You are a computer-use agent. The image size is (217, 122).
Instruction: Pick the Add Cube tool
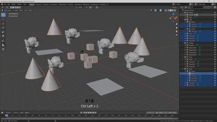point(3,49)
